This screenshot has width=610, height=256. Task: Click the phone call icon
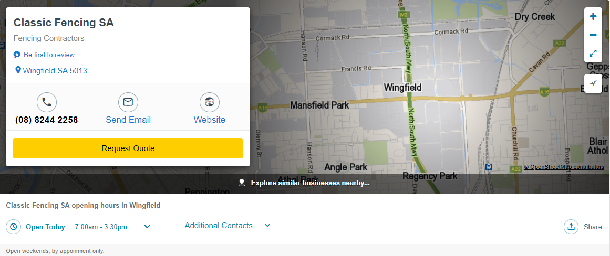(47, 102)
